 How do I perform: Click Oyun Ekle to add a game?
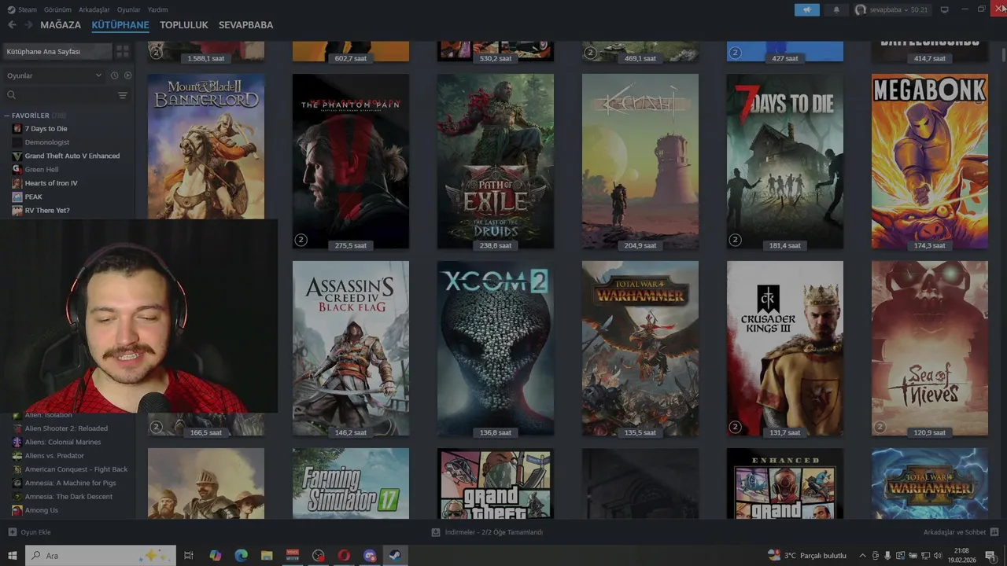[36, 532]
